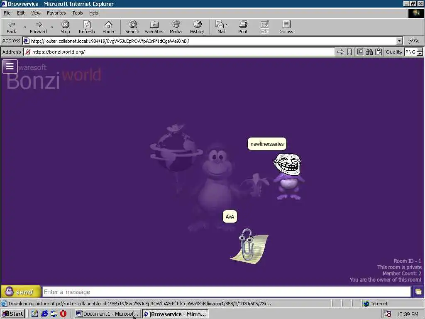The width and height of the screenshot is (425, 319).
Task: Click the Quality PNG value box
Action: (410, 52)
